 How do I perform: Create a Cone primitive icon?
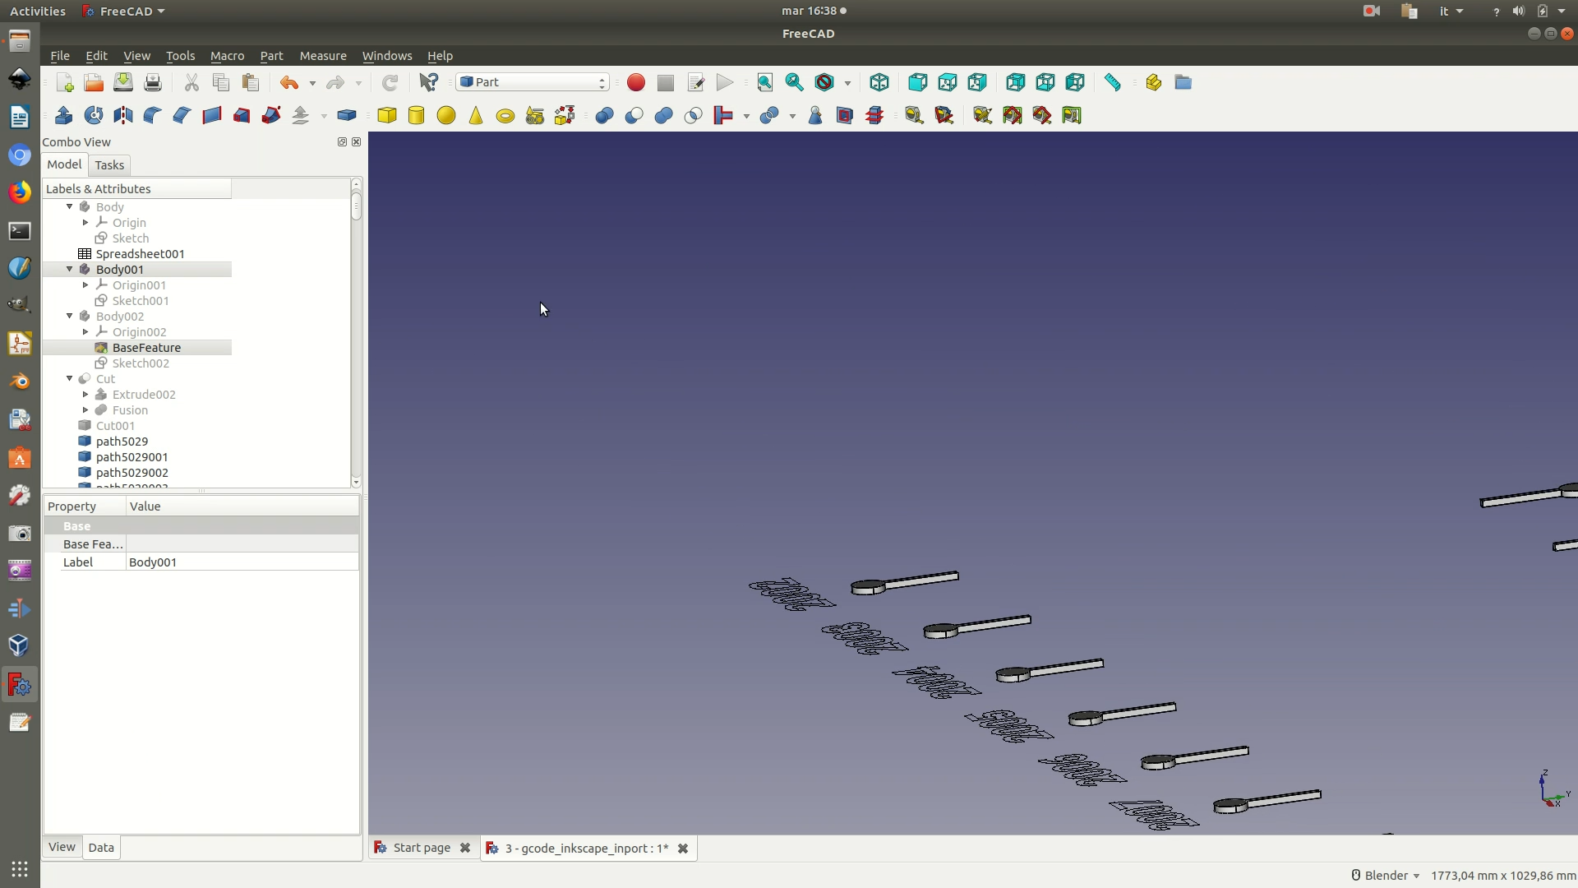pos(476,115)
